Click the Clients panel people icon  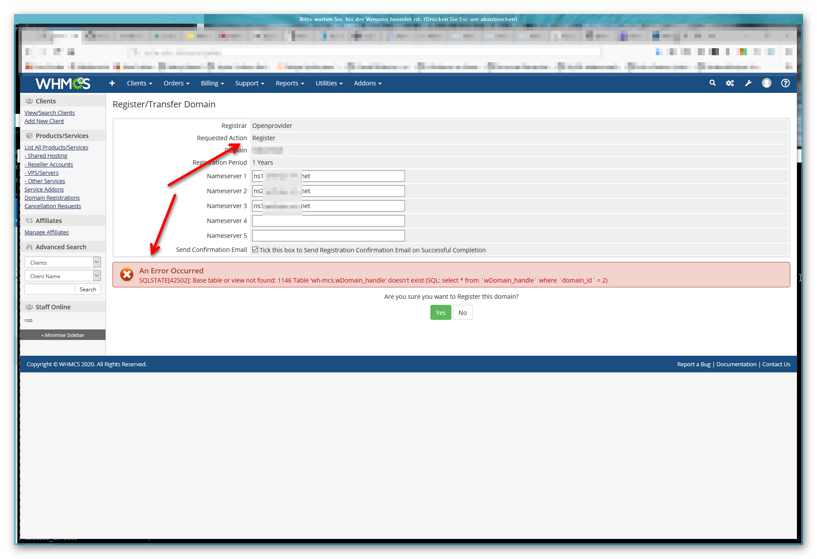(30, 101)
